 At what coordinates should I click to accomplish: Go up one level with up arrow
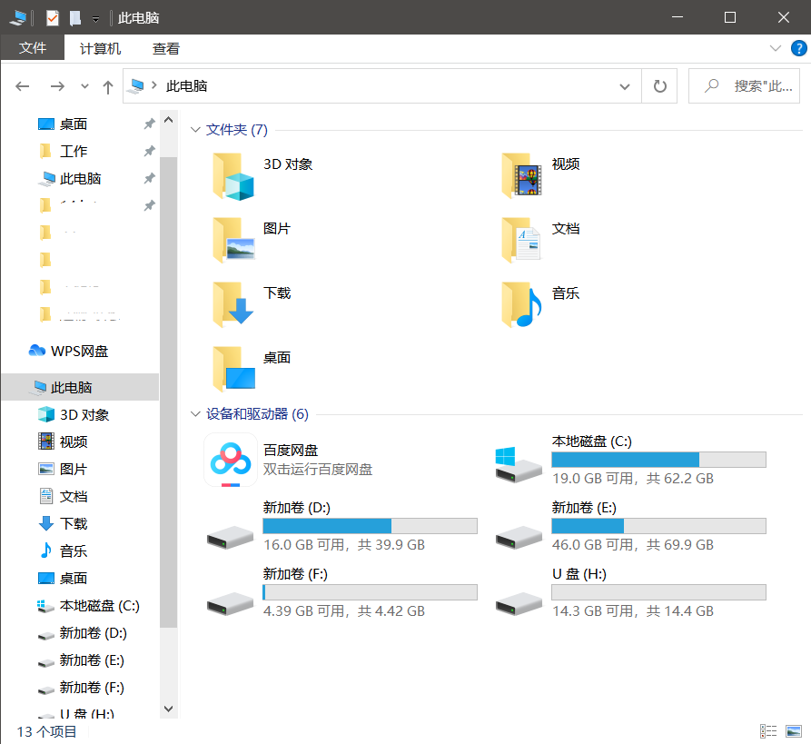point(108,86)
